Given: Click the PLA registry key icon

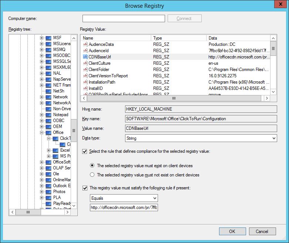Looking at the screenshot, I should click(x=48, y=198).
